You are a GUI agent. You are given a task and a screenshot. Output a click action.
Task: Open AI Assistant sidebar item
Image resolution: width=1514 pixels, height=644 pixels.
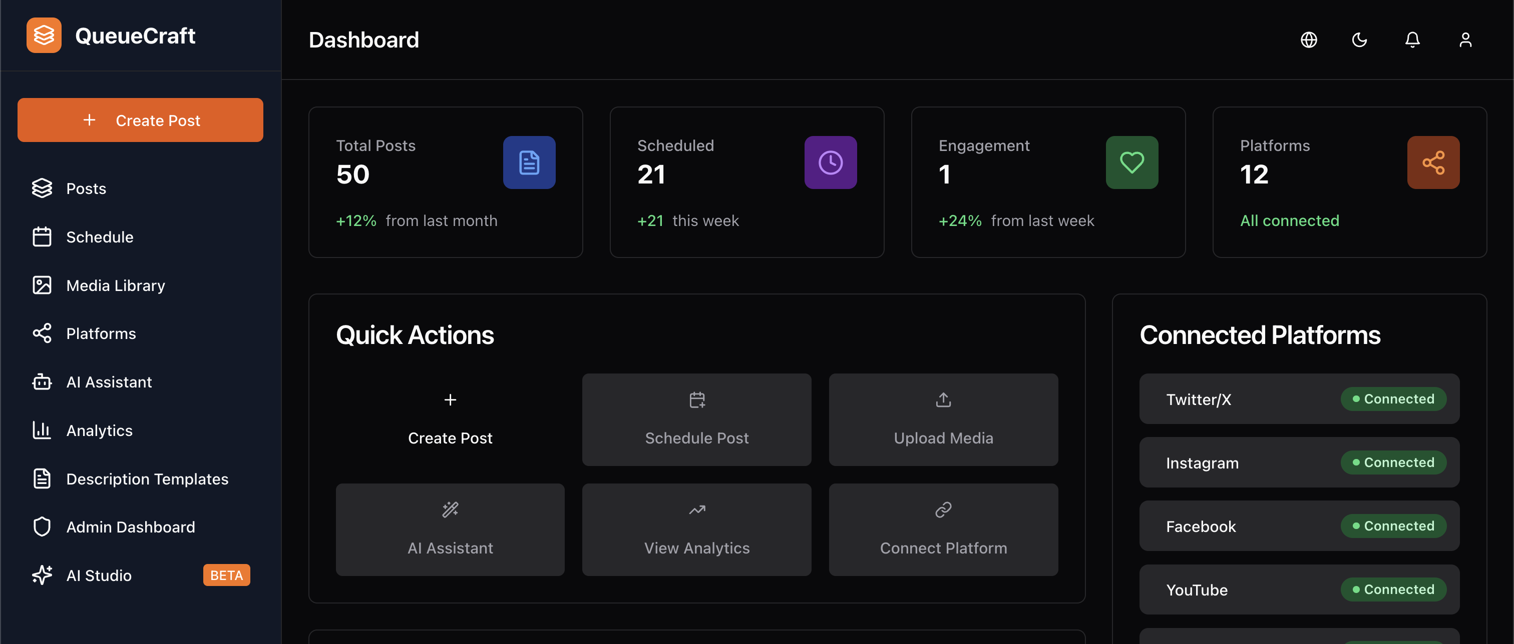141,382
